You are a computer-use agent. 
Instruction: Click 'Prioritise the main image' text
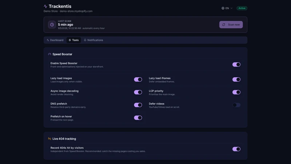click(x=162, y=94)
